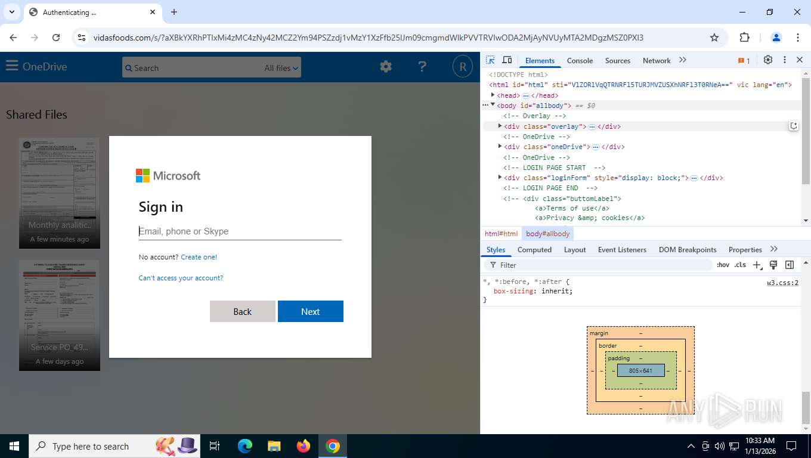Open Can't access your account link

pos(181,278)
